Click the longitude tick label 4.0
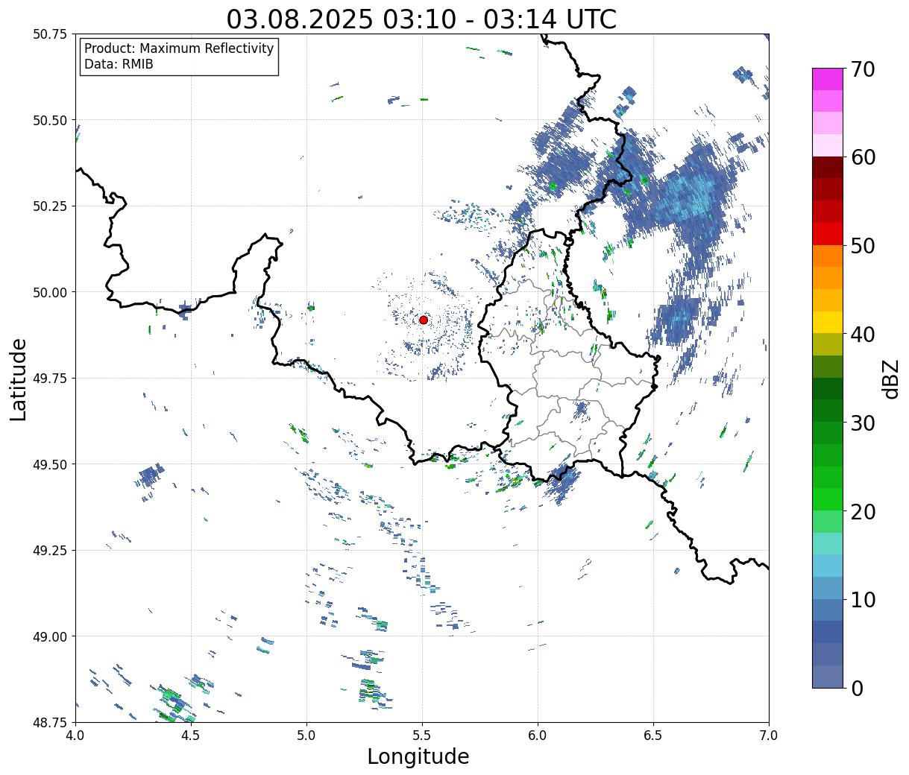The width and height of the screenshot is (909, 775). tap(75, 736)
